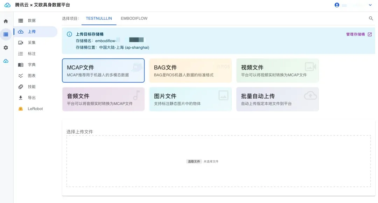Go to the home icon in left rail
The image size is (378, 203).
(6, 21)
